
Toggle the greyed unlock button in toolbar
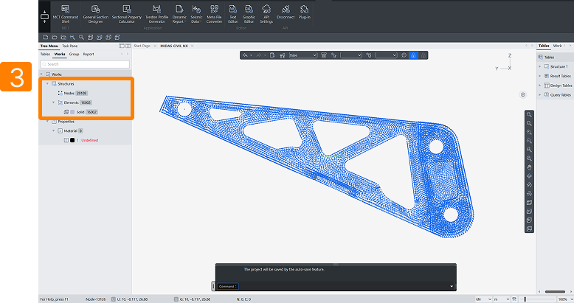423,55
